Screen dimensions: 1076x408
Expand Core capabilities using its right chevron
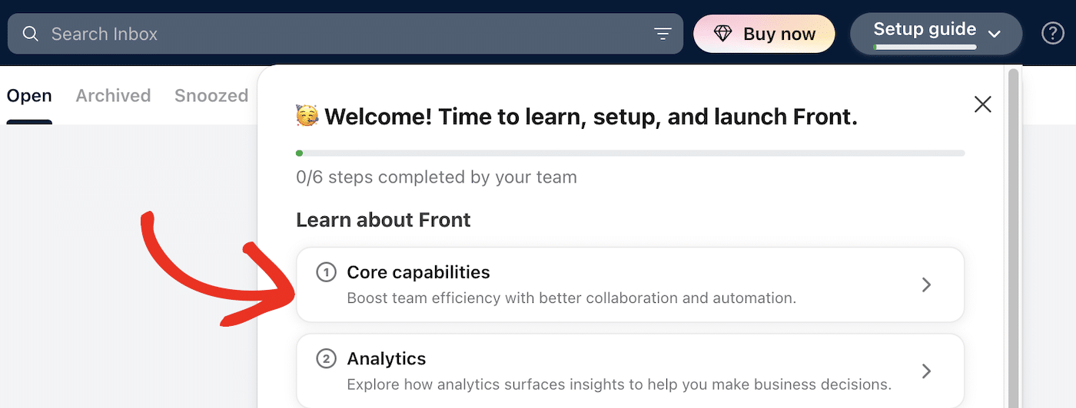(927, 285)
